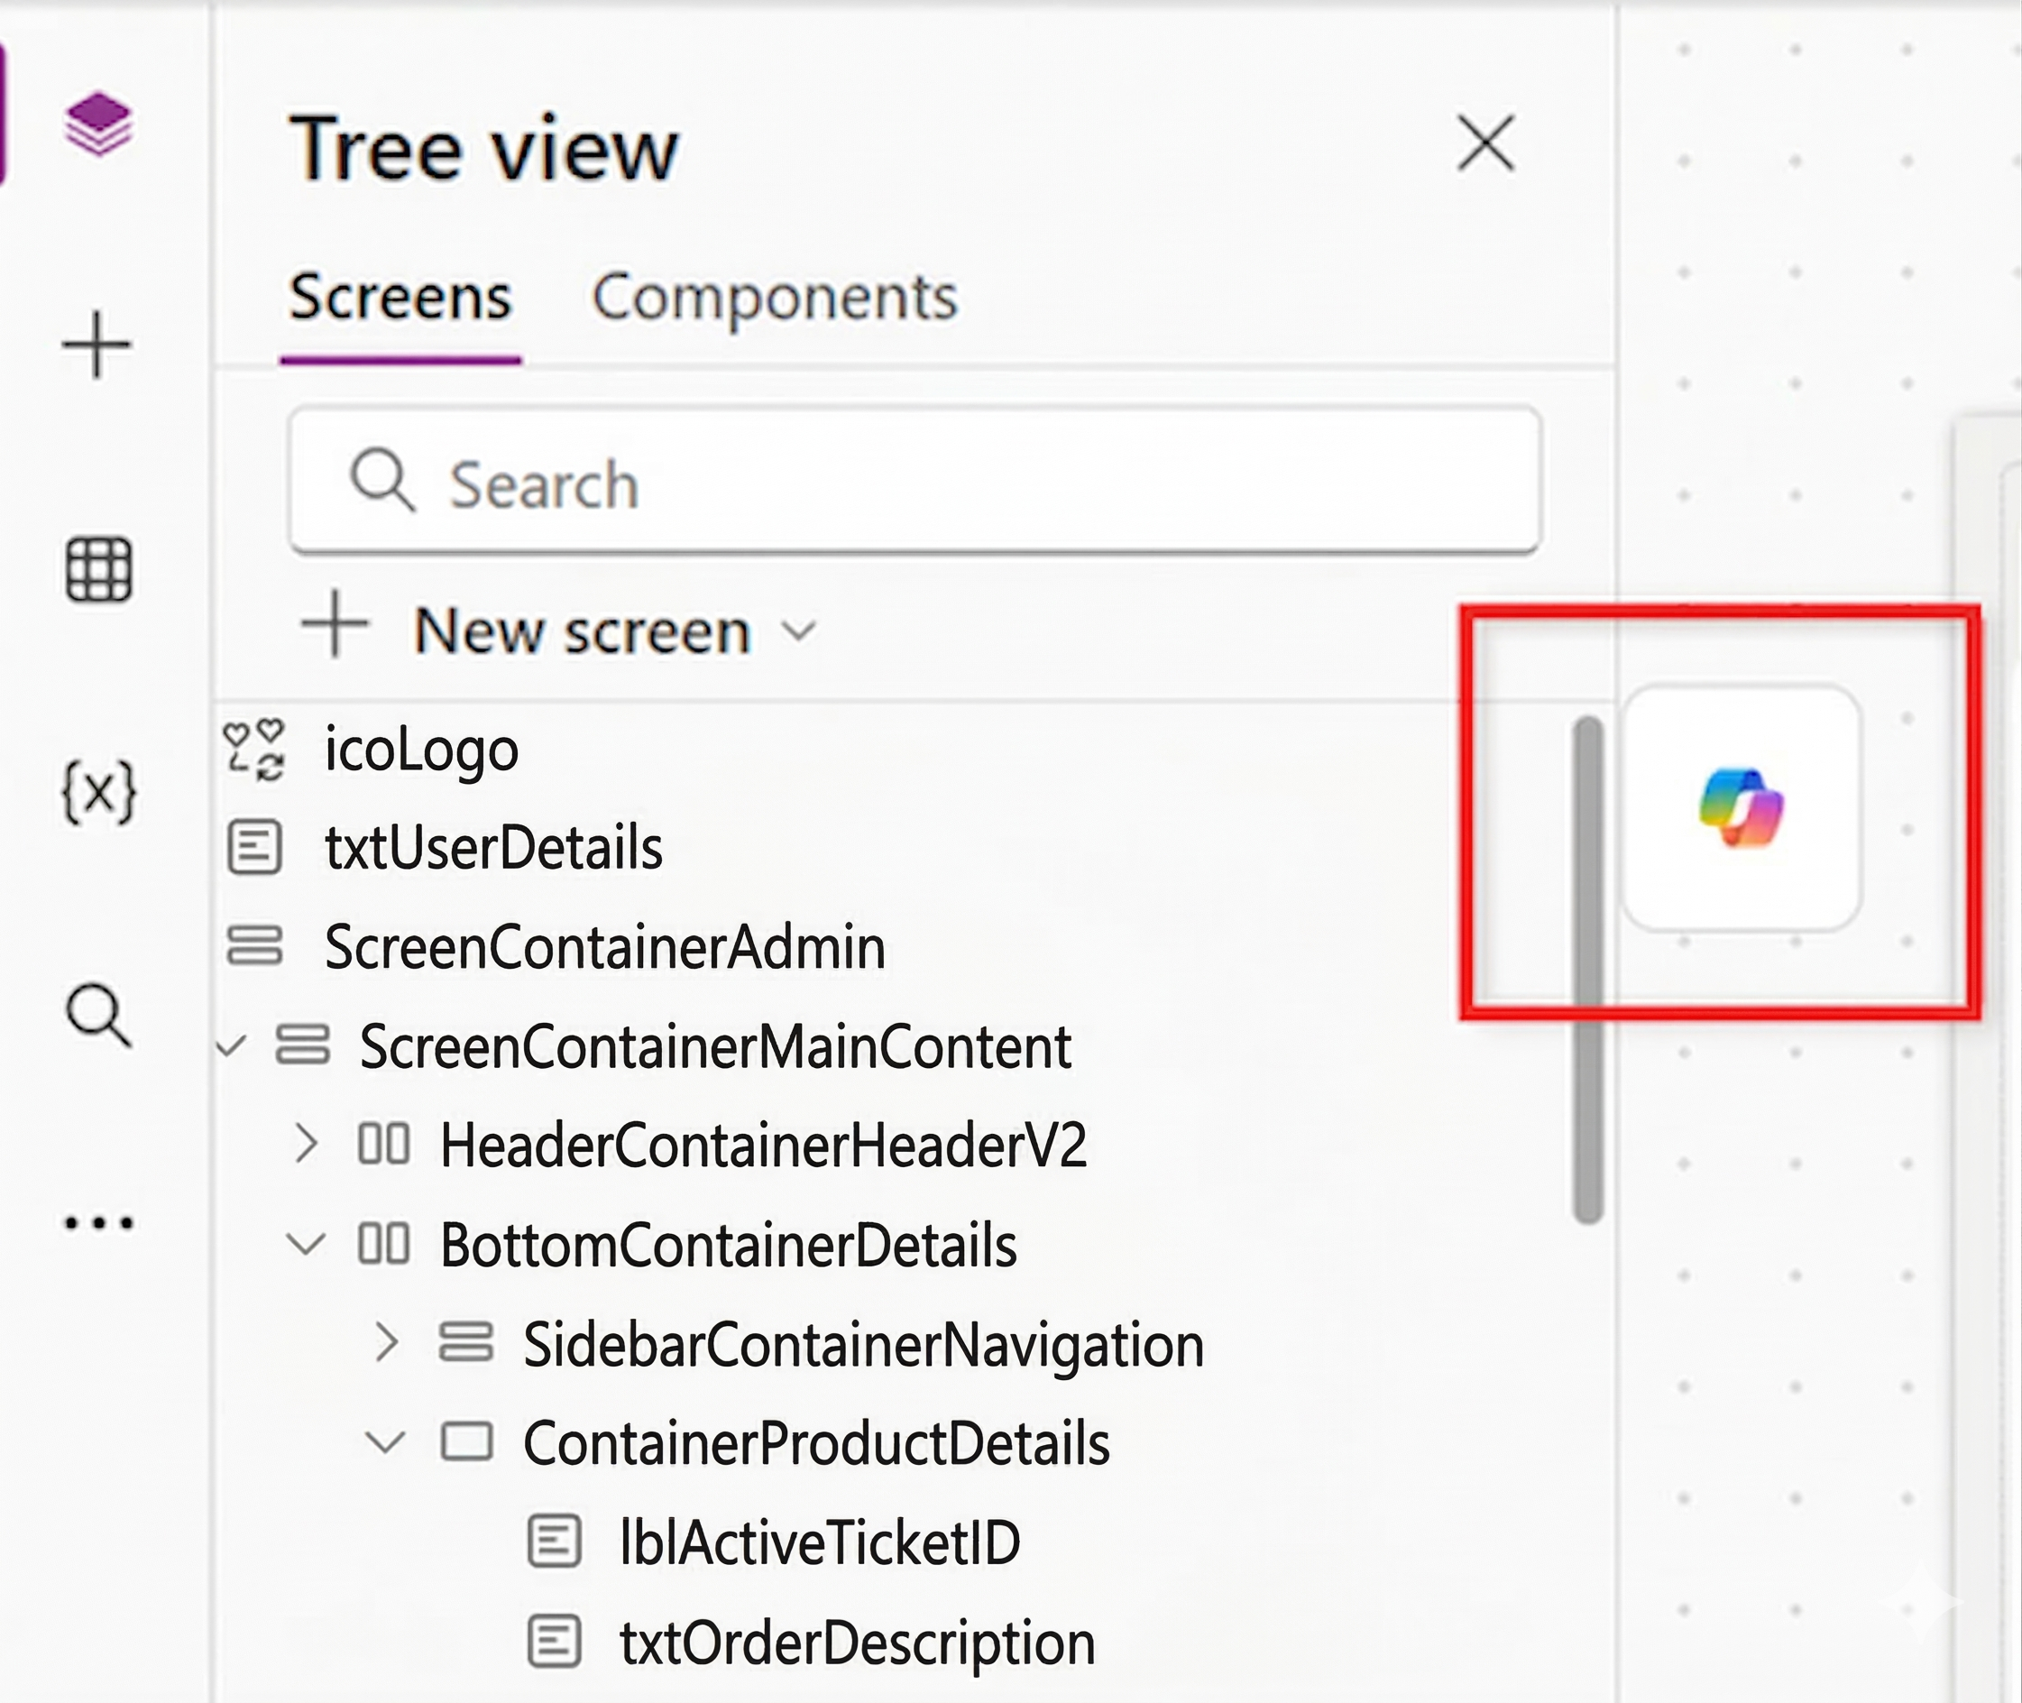Open more options with the ellipsis icon

(99, 1221)
